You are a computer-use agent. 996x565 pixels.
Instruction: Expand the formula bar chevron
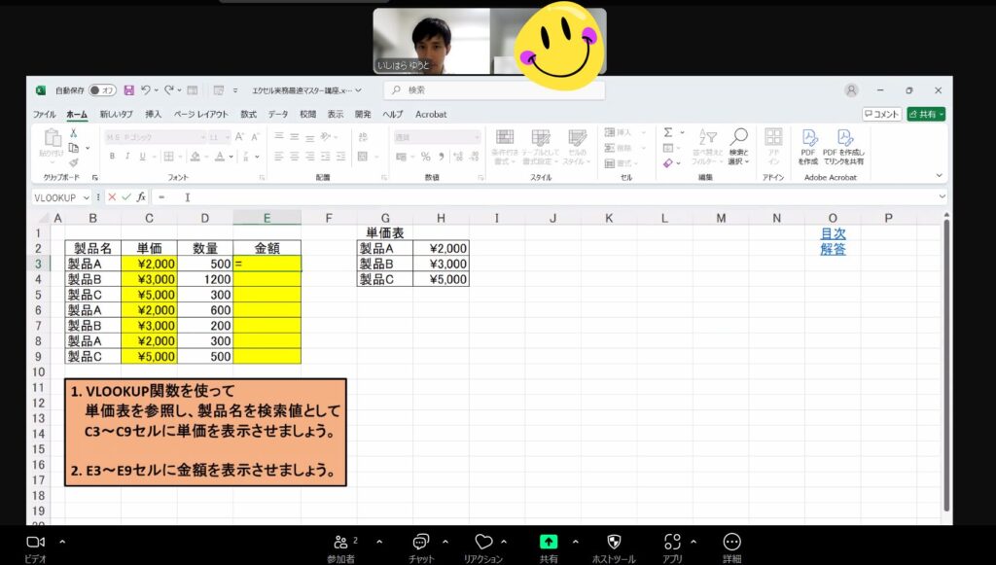click(942, 196)
